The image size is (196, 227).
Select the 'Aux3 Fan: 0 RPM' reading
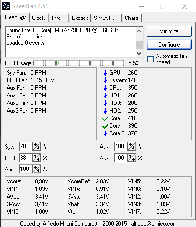(x=26, y=111)
